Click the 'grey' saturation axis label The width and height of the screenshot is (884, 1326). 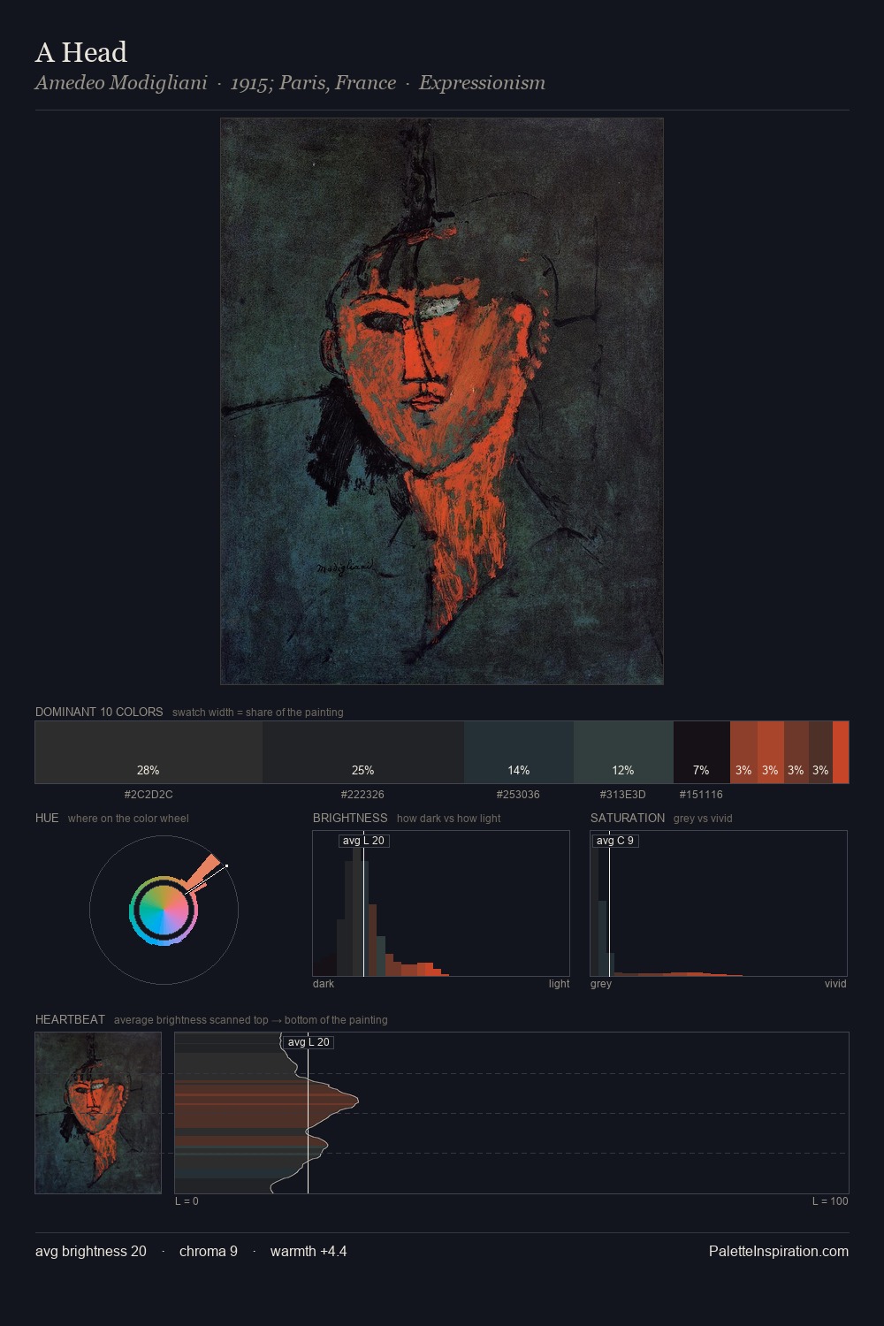601,984
